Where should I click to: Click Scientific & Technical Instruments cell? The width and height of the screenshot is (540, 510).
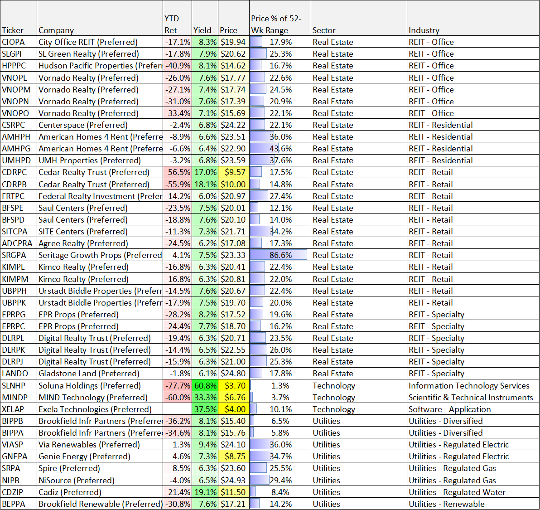473,397
